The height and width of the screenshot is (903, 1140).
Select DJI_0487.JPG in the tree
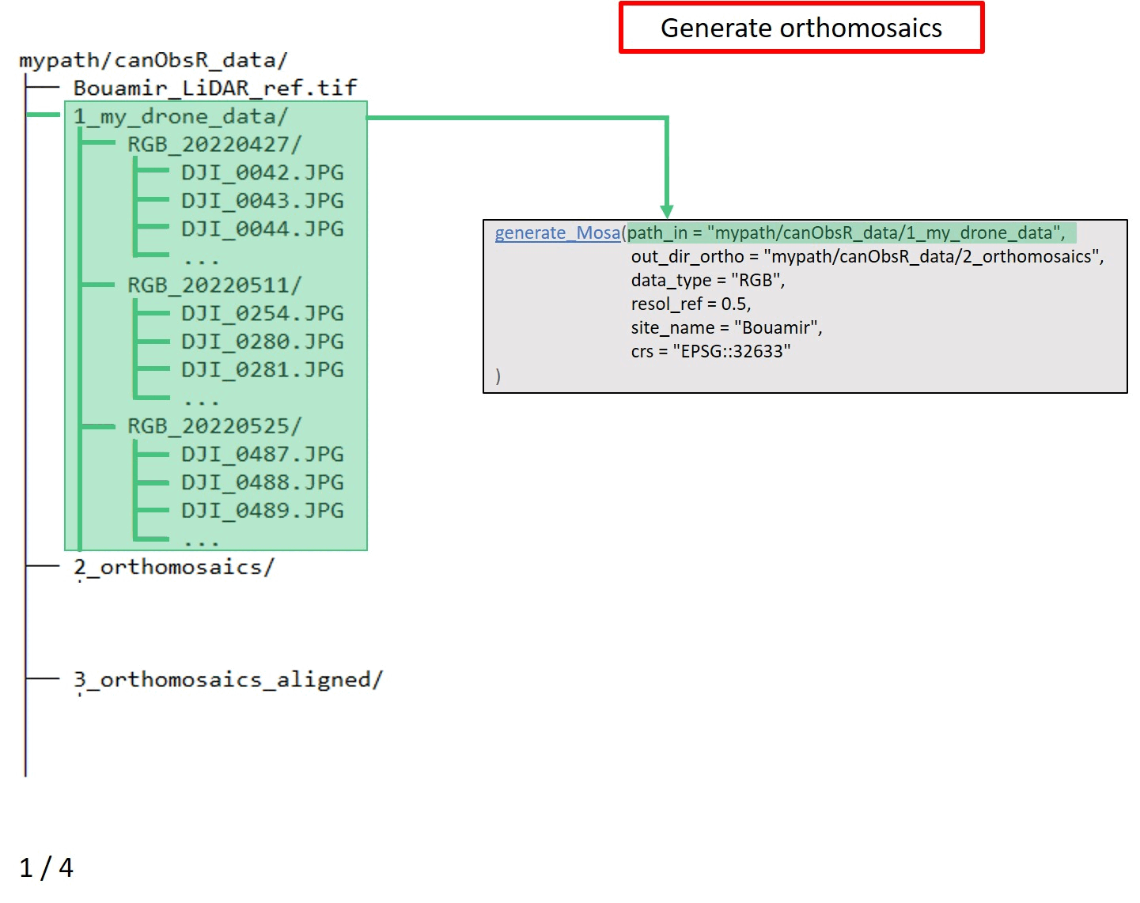pyautogui.click(x=262, y=455)
